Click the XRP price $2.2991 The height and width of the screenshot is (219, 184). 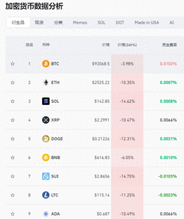[x=102, y=120]
